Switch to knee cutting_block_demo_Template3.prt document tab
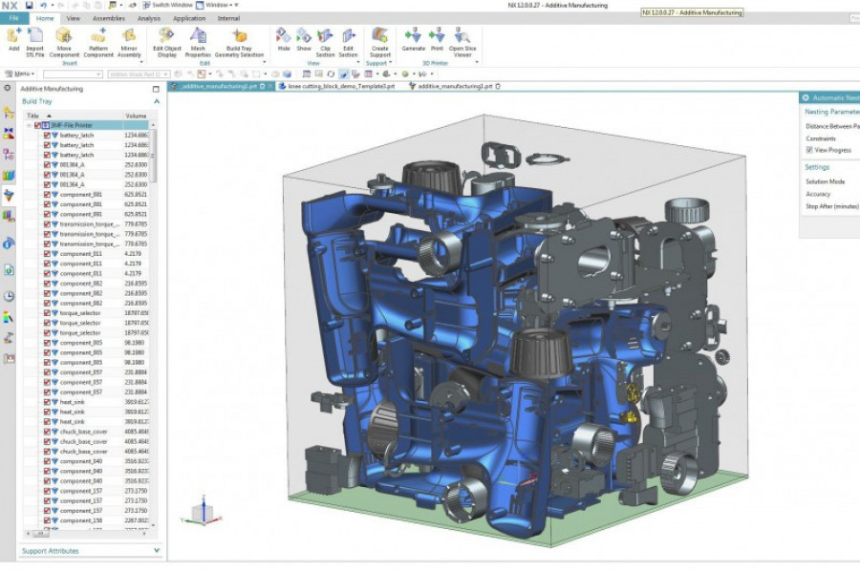This screenshot has height=572, width=860. click(x=336, y=86)
